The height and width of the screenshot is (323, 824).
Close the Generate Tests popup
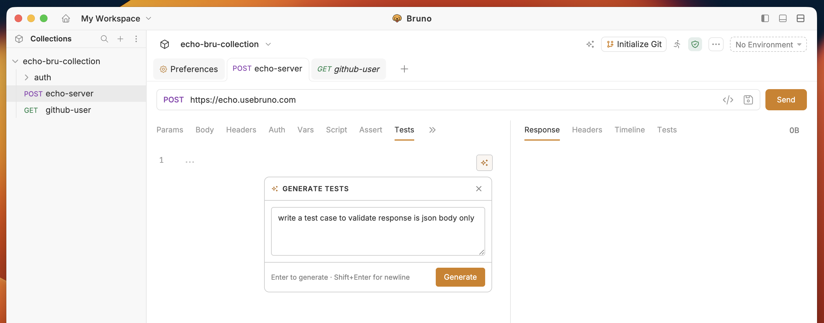coord(479,189)
